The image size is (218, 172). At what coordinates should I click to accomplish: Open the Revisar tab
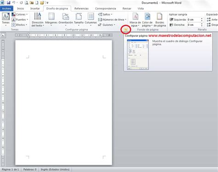coord(127,8)
